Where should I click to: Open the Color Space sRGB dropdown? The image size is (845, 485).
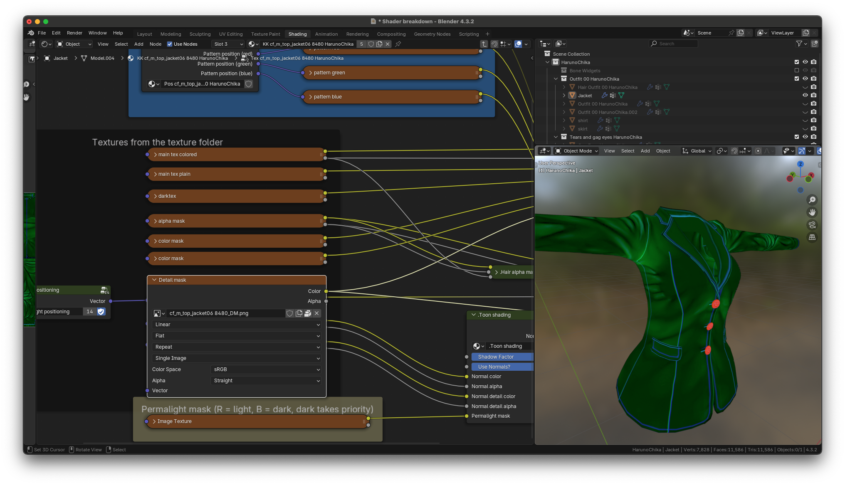click(x=266, y=369)
